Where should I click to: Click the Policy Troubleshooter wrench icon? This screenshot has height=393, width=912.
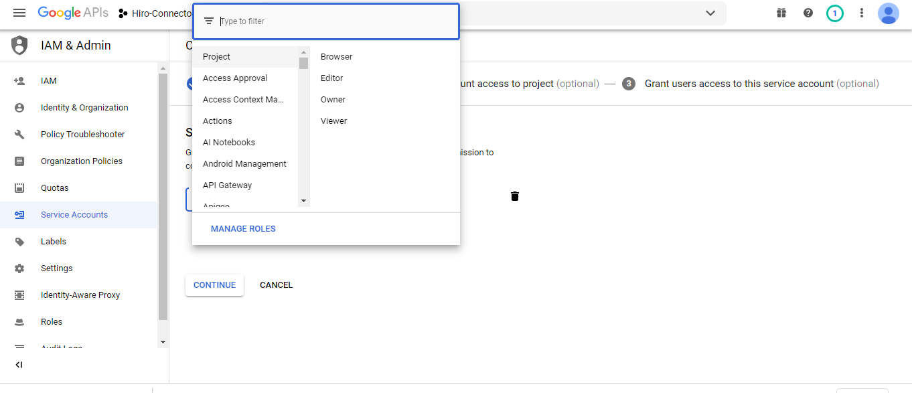[x=19, y=135]
